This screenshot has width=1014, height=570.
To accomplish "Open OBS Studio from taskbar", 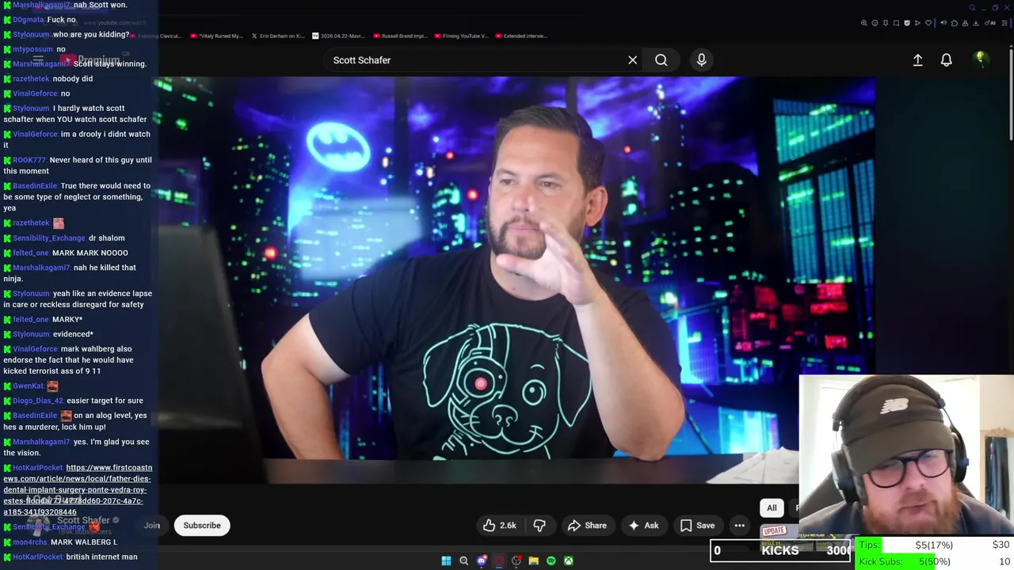I will [x=516, y=561].
